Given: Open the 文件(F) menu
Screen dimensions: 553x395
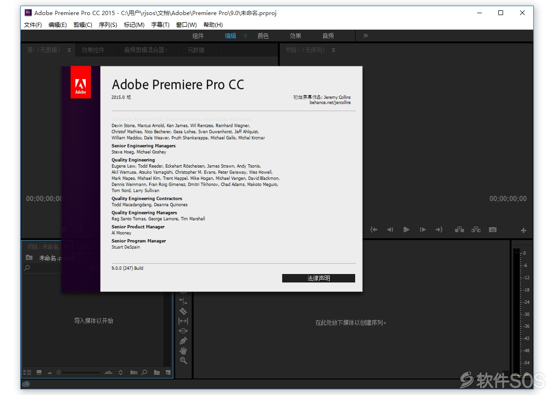Looking at the screenshot, I should tap(33, 24).
